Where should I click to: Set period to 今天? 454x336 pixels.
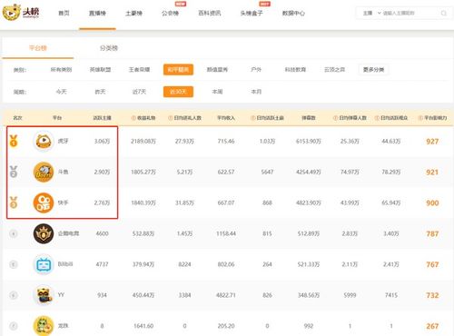[61, 92]
